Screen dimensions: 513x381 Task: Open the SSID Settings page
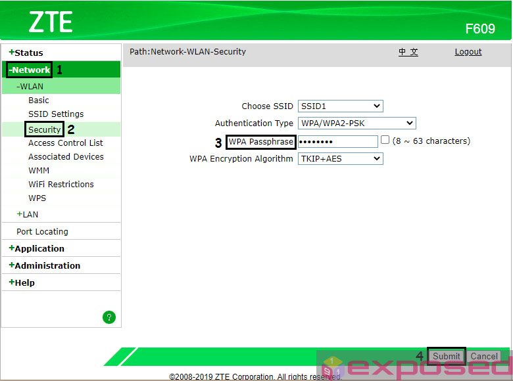[x=56, y=114]
